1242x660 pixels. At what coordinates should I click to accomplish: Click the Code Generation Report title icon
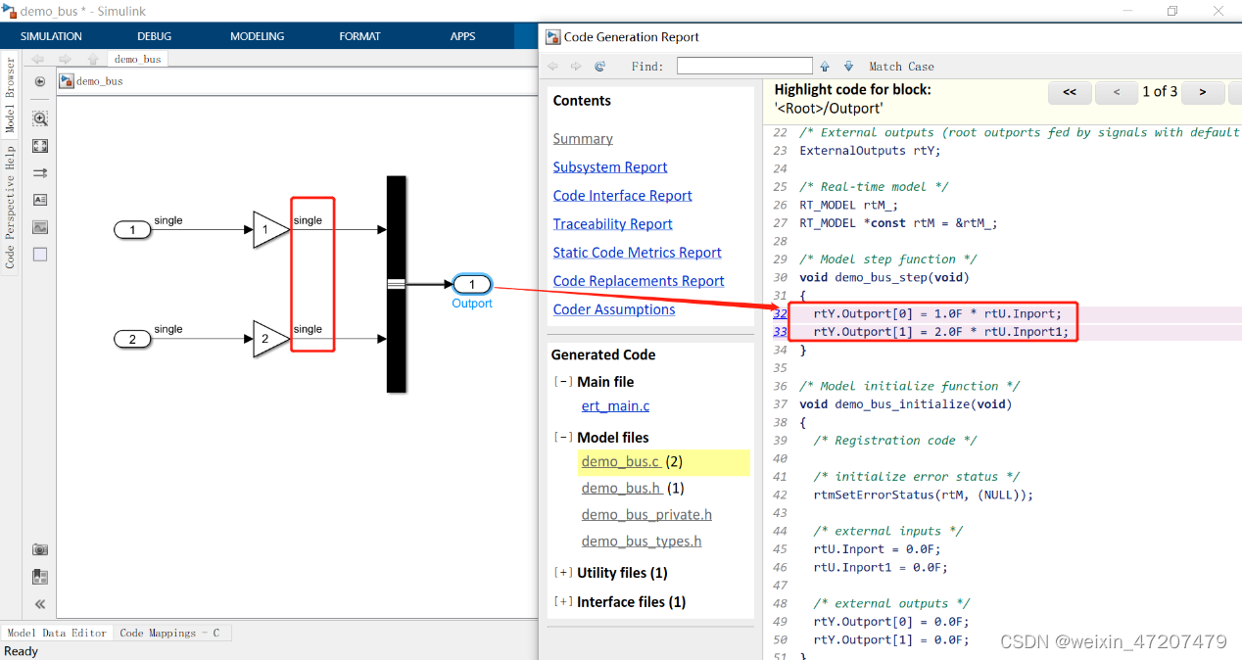[x=552, y=37]
